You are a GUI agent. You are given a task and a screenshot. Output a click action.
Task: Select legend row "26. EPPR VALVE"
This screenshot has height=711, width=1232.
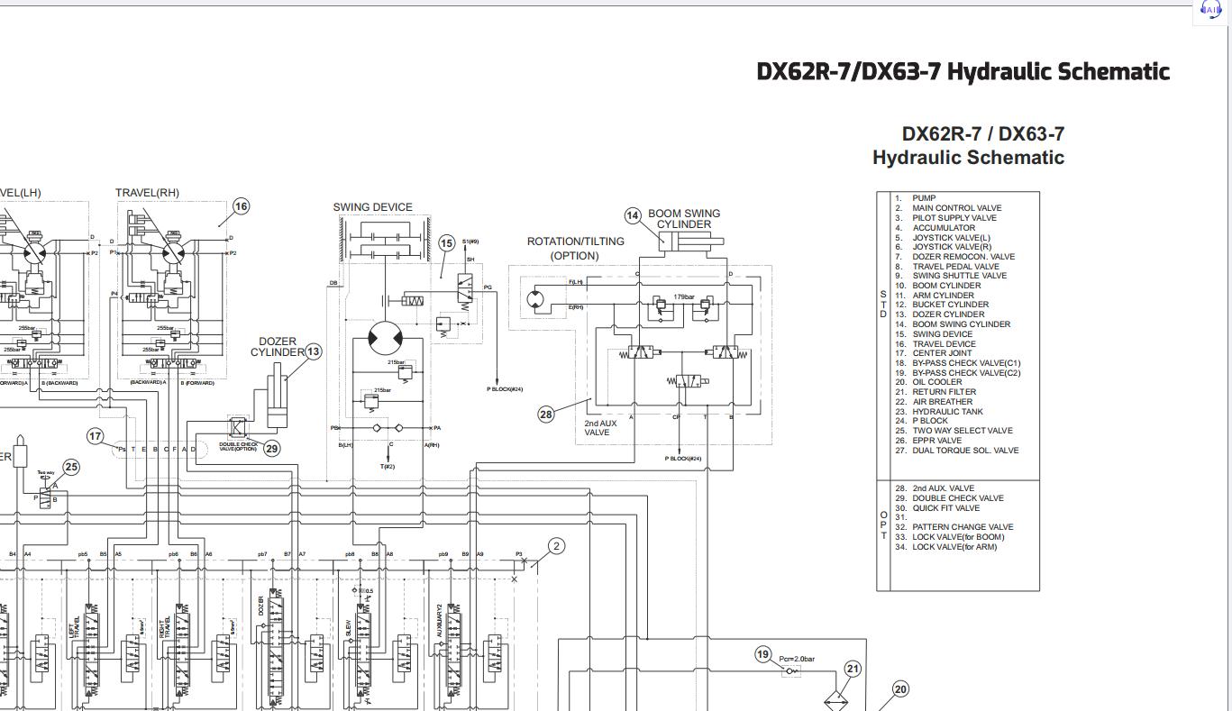(927, 441)
